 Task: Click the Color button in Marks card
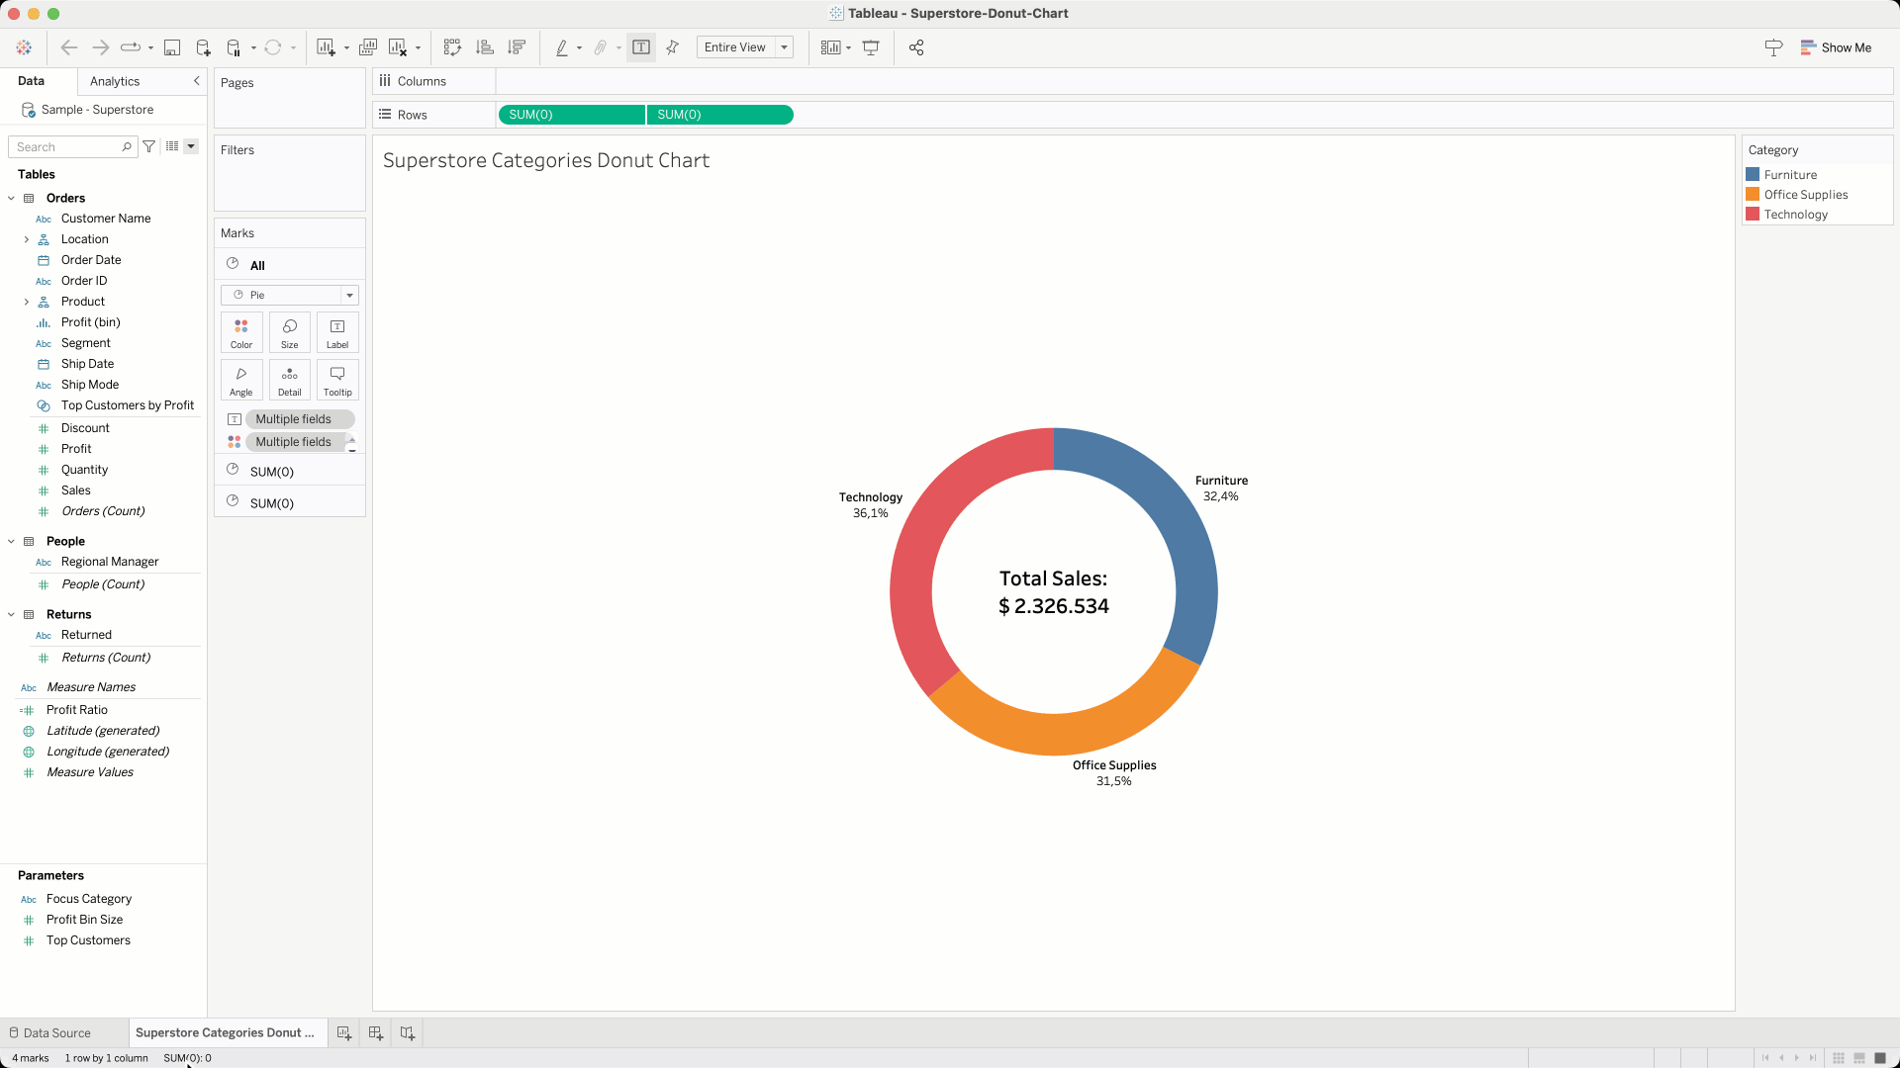pos(241,332)
